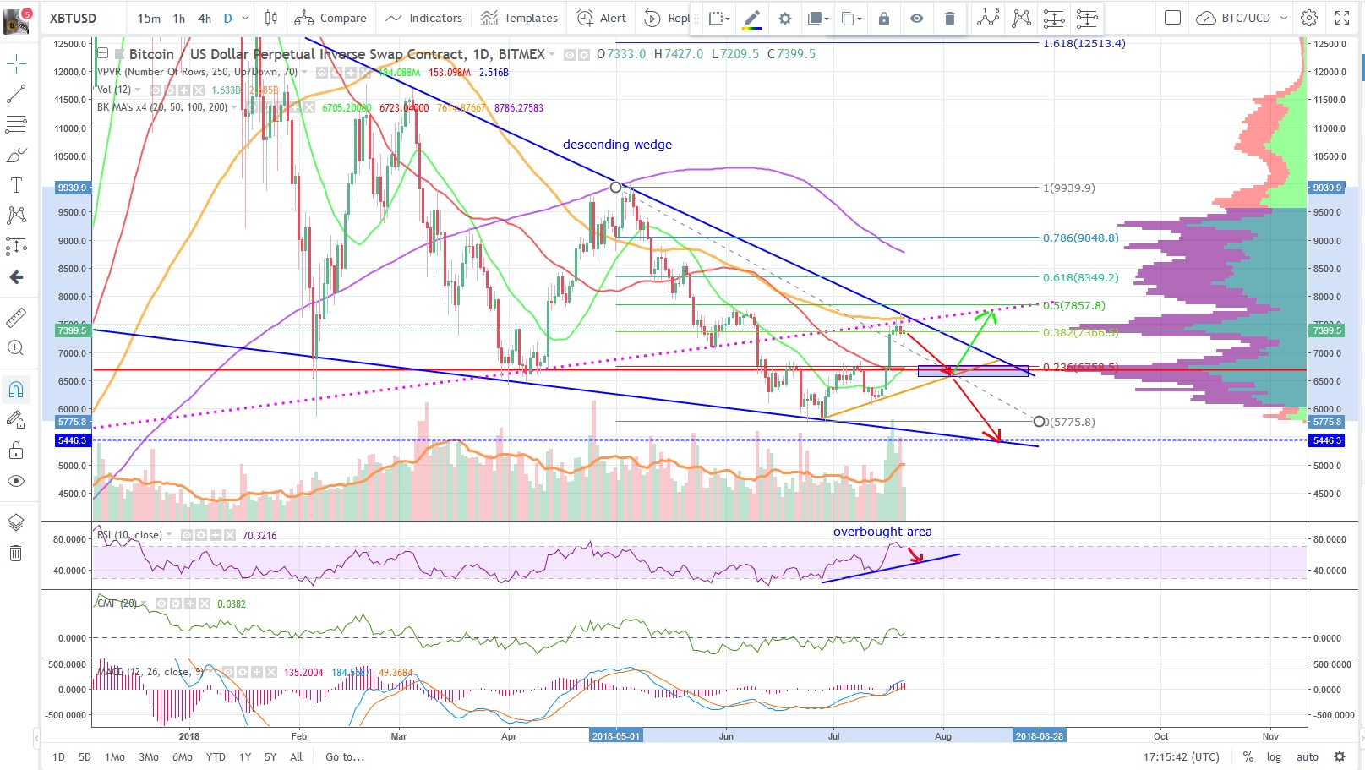Collapse the main chart legend

coord(103,54)
